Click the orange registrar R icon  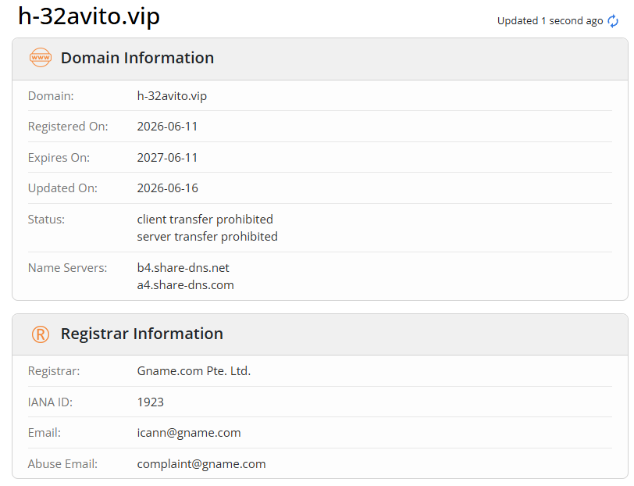pos(41,334)
